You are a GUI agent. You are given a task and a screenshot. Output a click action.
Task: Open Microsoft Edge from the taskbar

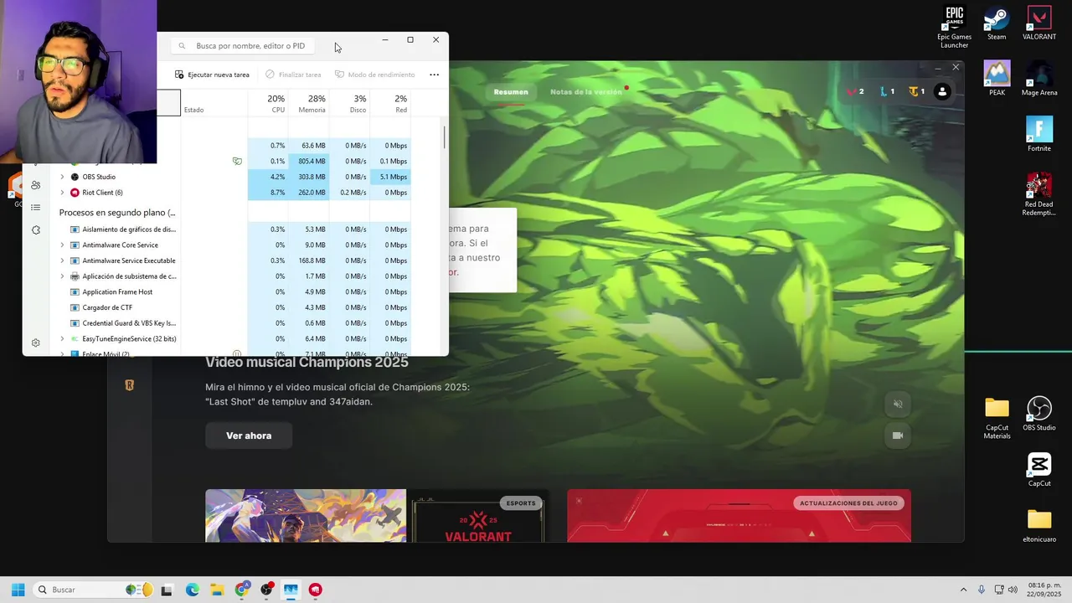point(192,590)
